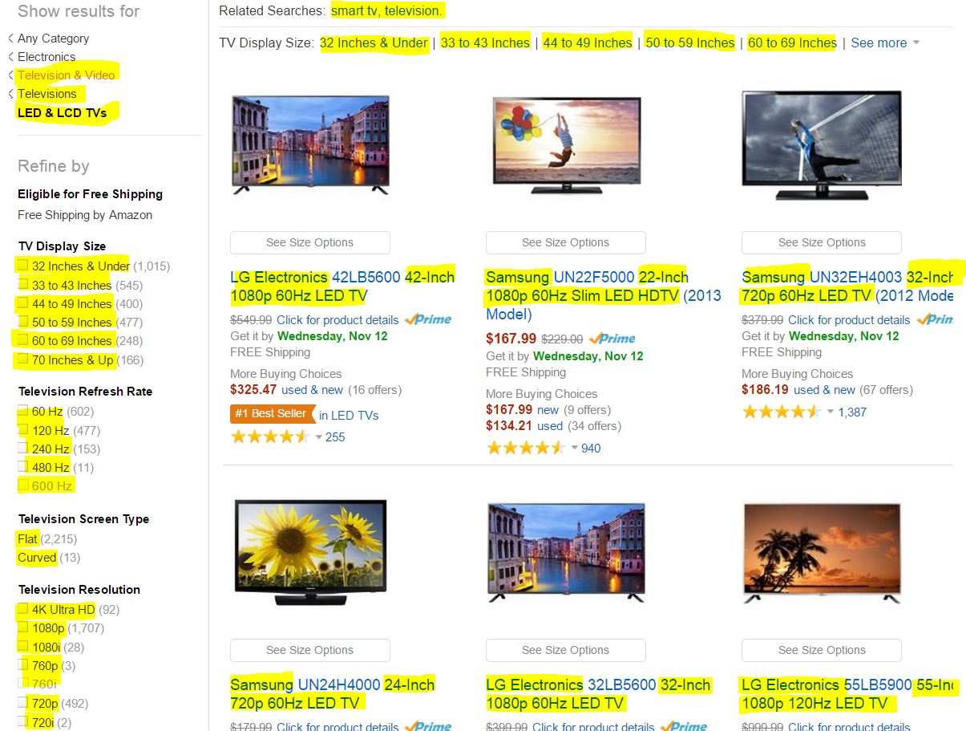Click for product details on LG 42LB5600

coord(337,319)
